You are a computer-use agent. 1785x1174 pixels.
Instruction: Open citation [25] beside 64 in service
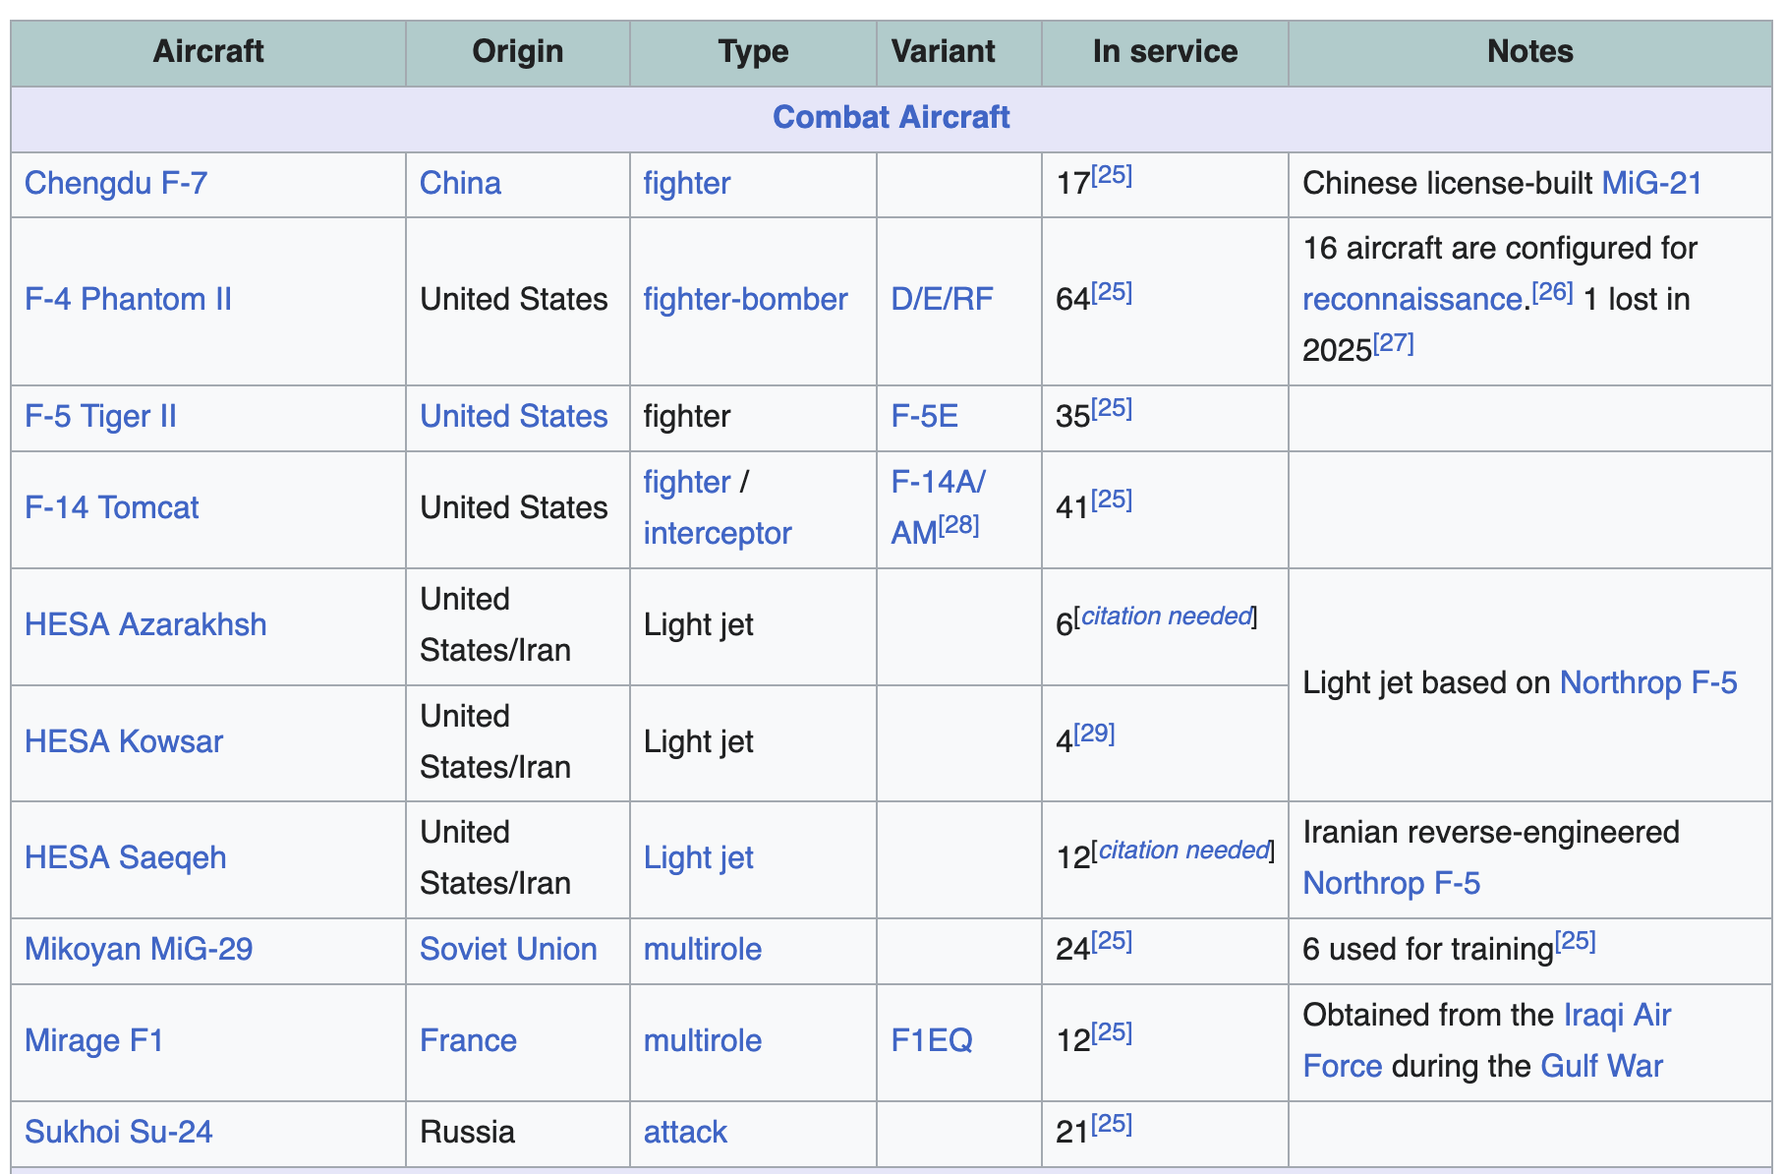(1112, 291)
